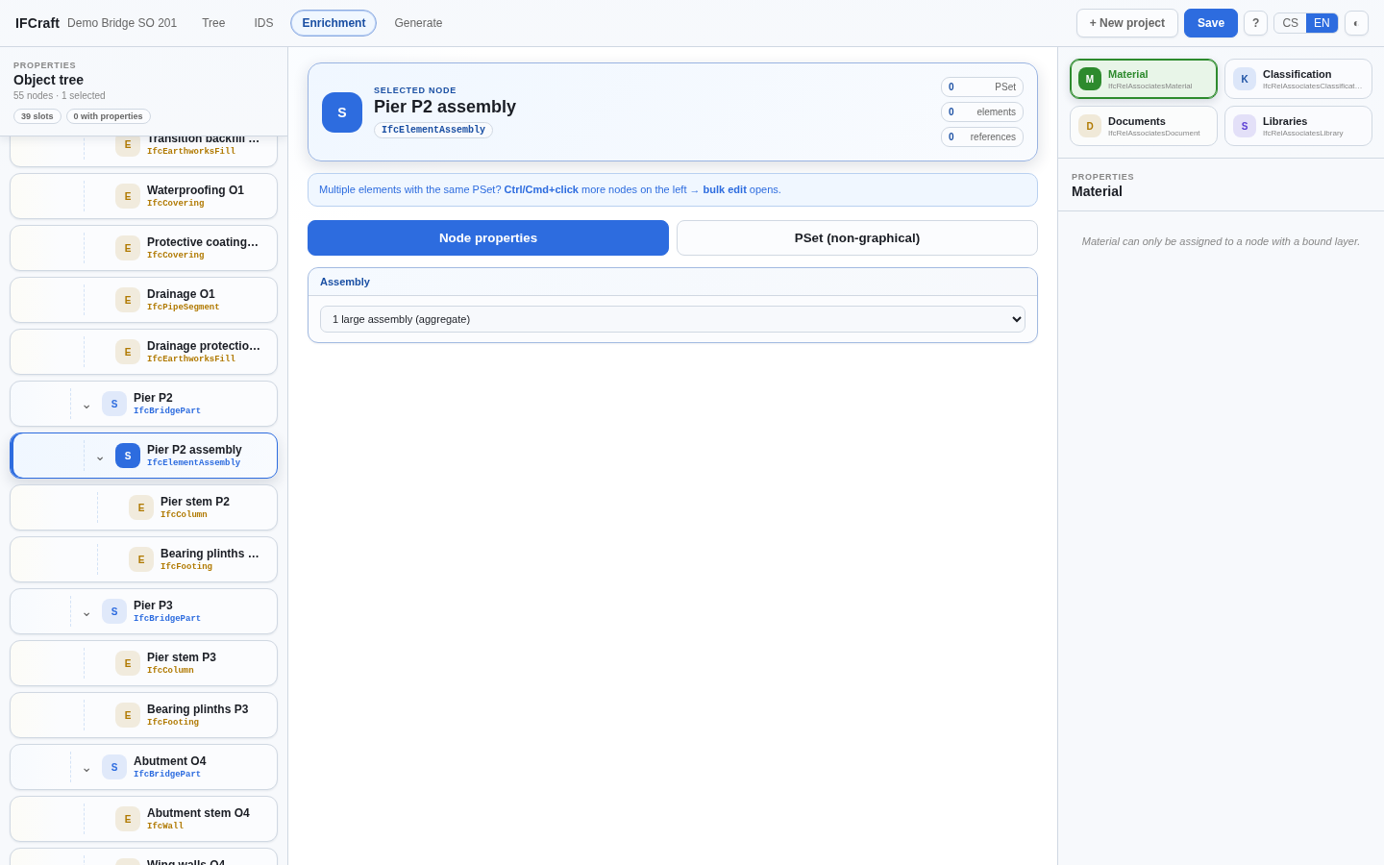The width and height of the screenshot is (1384, 865).
Task: Collapse the right panel with the arrow button
Action: [x=1356, y=23]
